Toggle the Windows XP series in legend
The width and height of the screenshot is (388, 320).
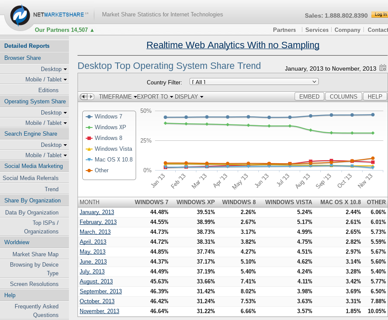coord(110,127)
